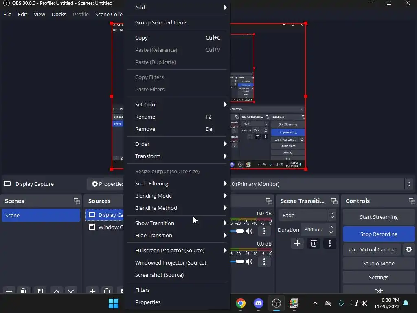
Task: Move scene up with arrow icon
Action: (x=56, y=291)
